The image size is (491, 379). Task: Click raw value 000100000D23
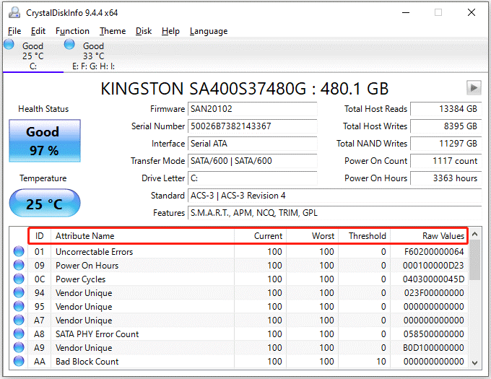(433, 266)
